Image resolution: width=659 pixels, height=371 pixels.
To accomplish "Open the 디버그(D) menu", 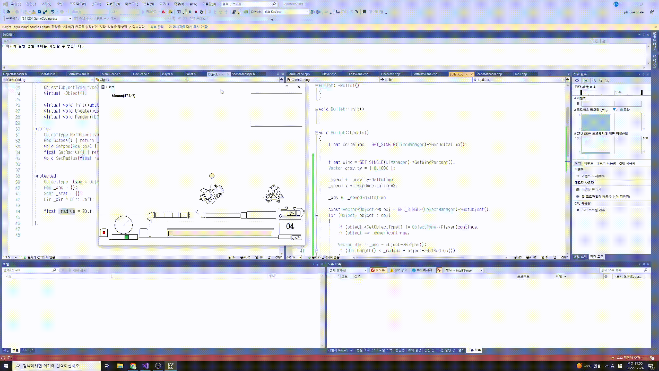I will pos(113,4).
